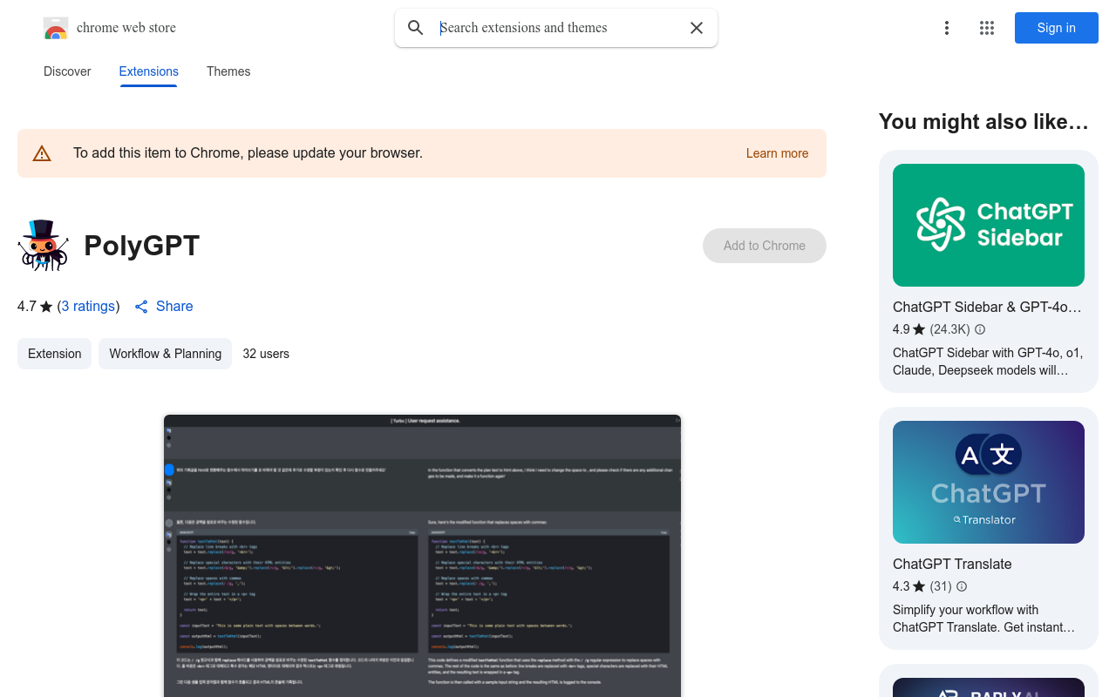Open the PolyGPT screenshot preview
This screenshot has height=697, width=1116.
[422, 556]
